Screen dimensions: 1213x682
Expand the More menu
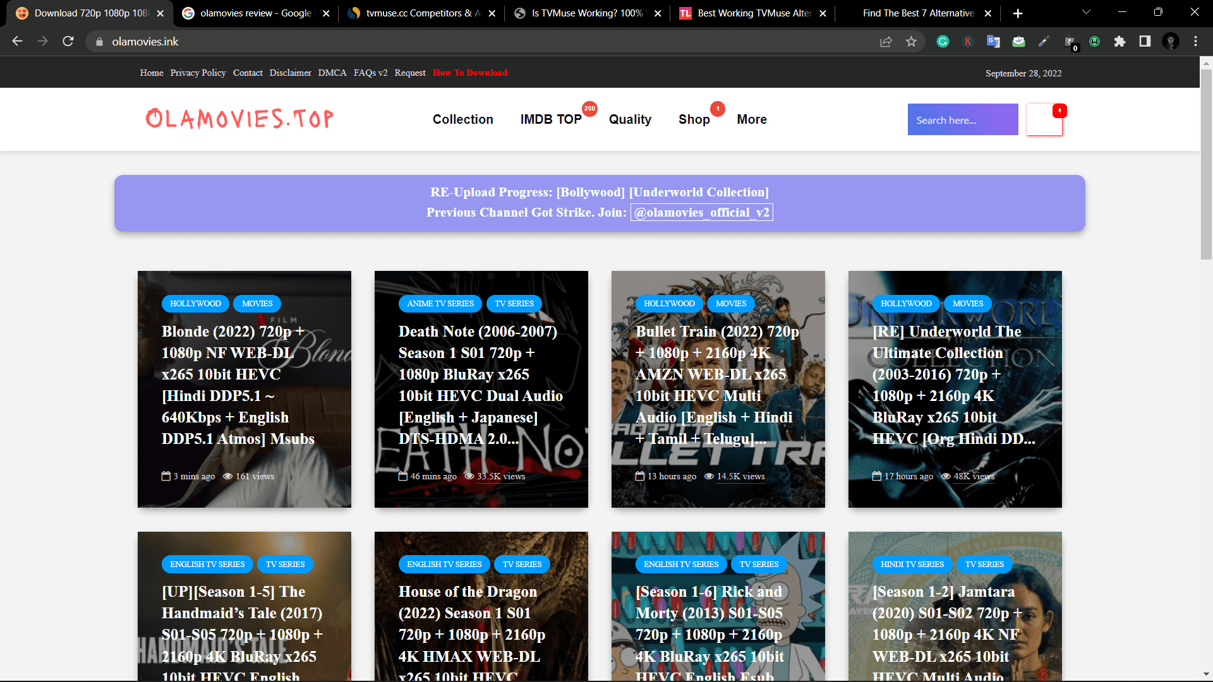point(752,119)
